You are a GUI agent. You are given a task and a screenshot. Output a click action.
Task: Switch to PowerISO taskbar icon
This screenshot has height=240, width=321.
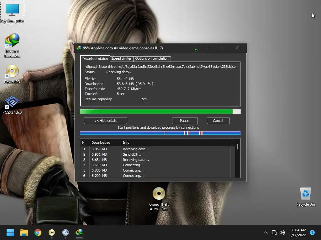tap(52, 232)
